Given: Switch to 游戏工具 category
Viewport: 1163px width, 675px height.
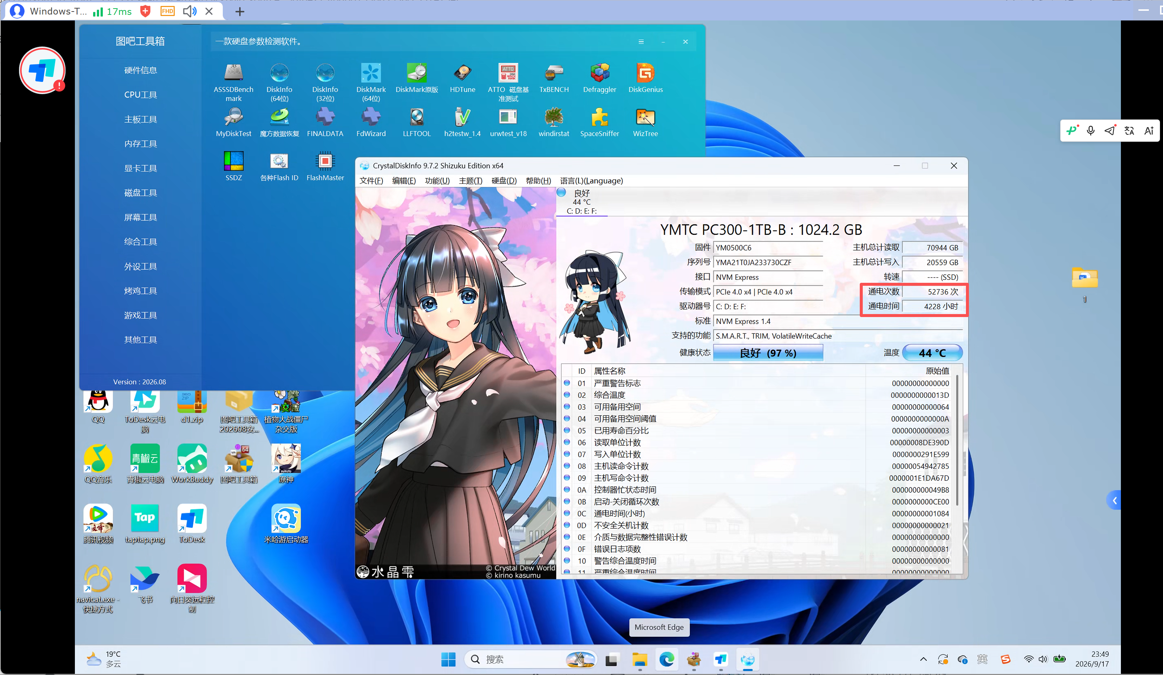Looking at the screenshot, I should tap(140, 315).
